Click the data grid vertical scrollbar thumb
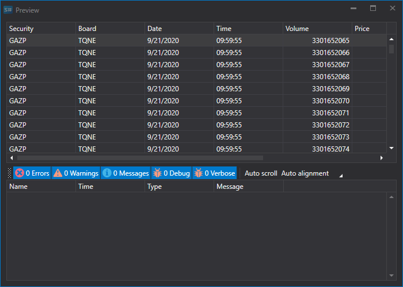The image size is (403, 287). coord(391,49)
